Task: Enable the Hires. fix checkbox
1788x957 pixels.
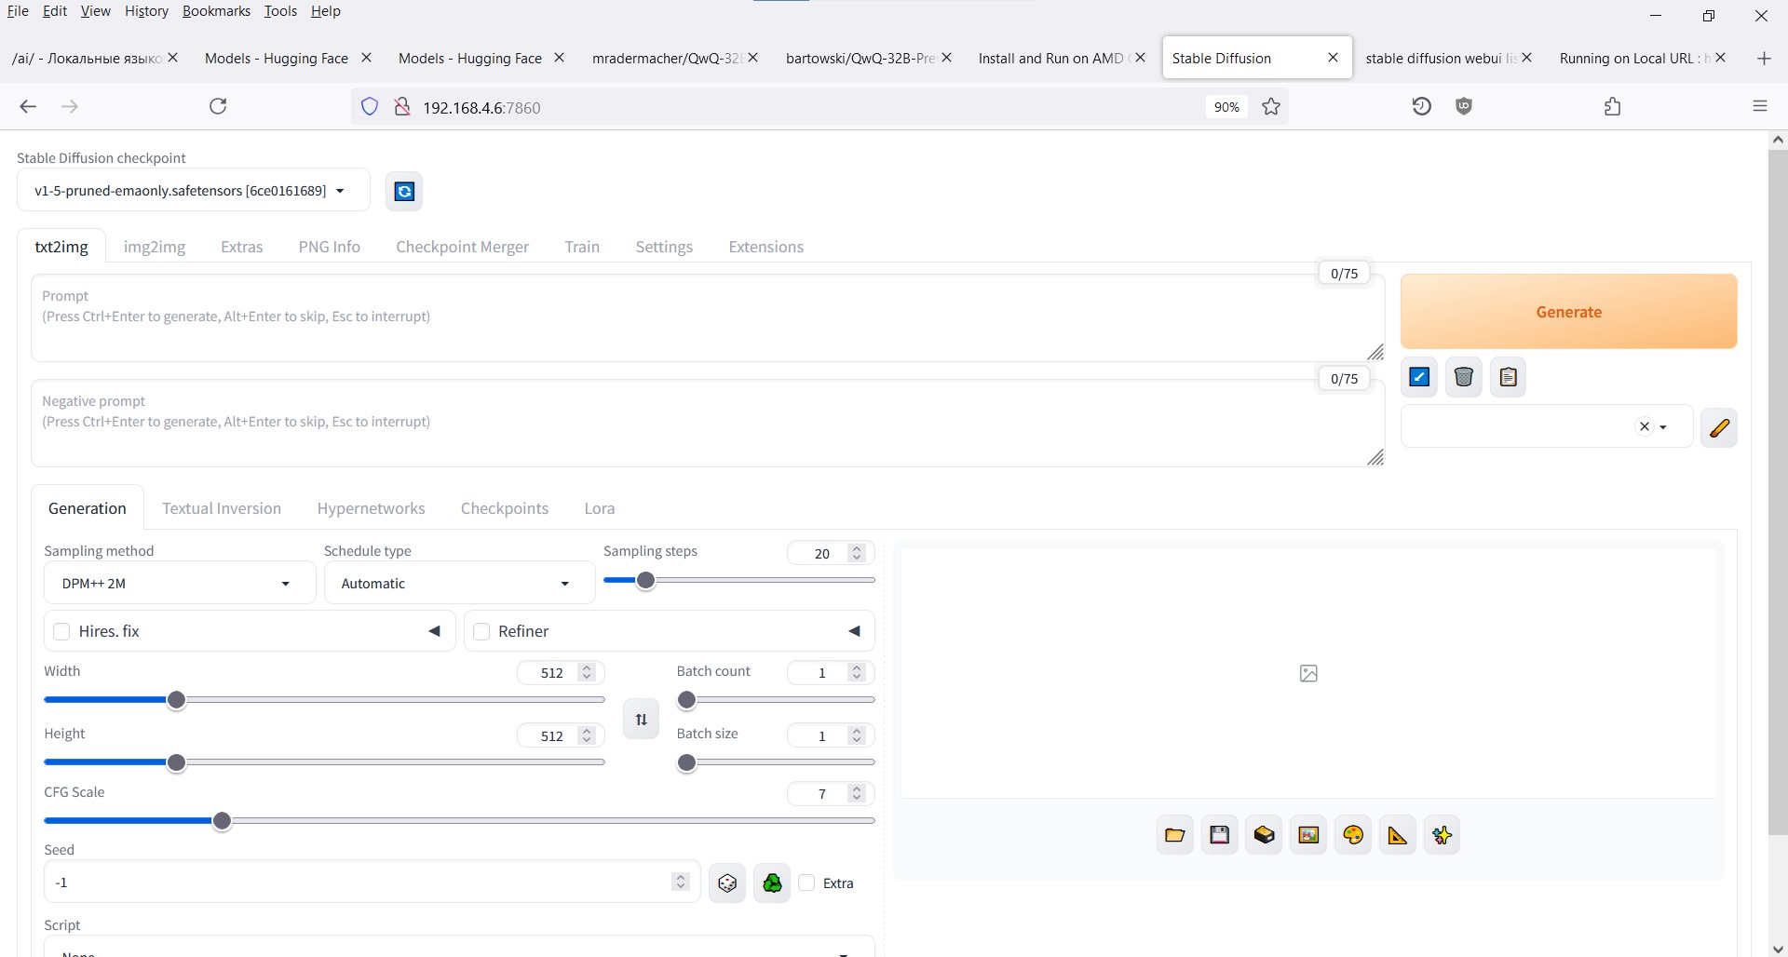Action: coord(61,631)
